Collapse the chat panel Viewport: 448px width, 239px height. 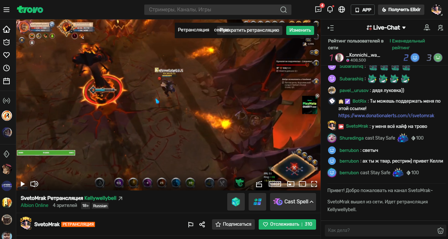point(330,28)
